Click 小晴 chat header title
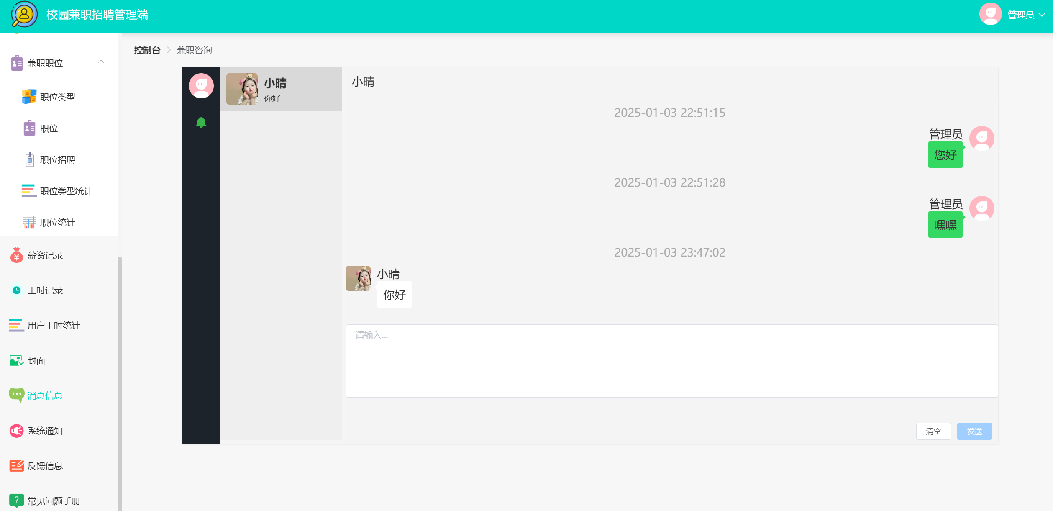The image size is (1053, 511). coord(363,82)
